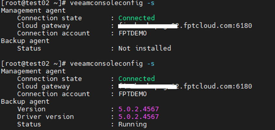This screenshot has height=130, width=275.
Task: Click the "Running" backup agent status
Action: click(133, 124)
